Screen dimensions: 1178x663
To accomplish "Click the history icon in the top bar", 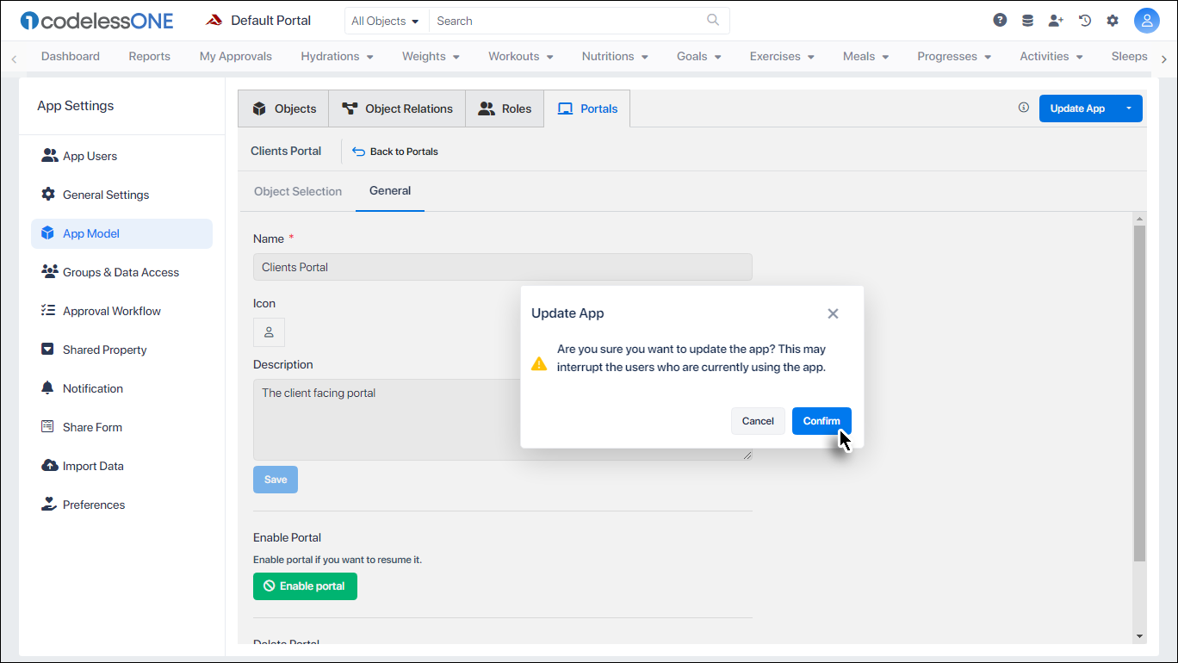I will pyautogui.click(x=1085, y=19).
